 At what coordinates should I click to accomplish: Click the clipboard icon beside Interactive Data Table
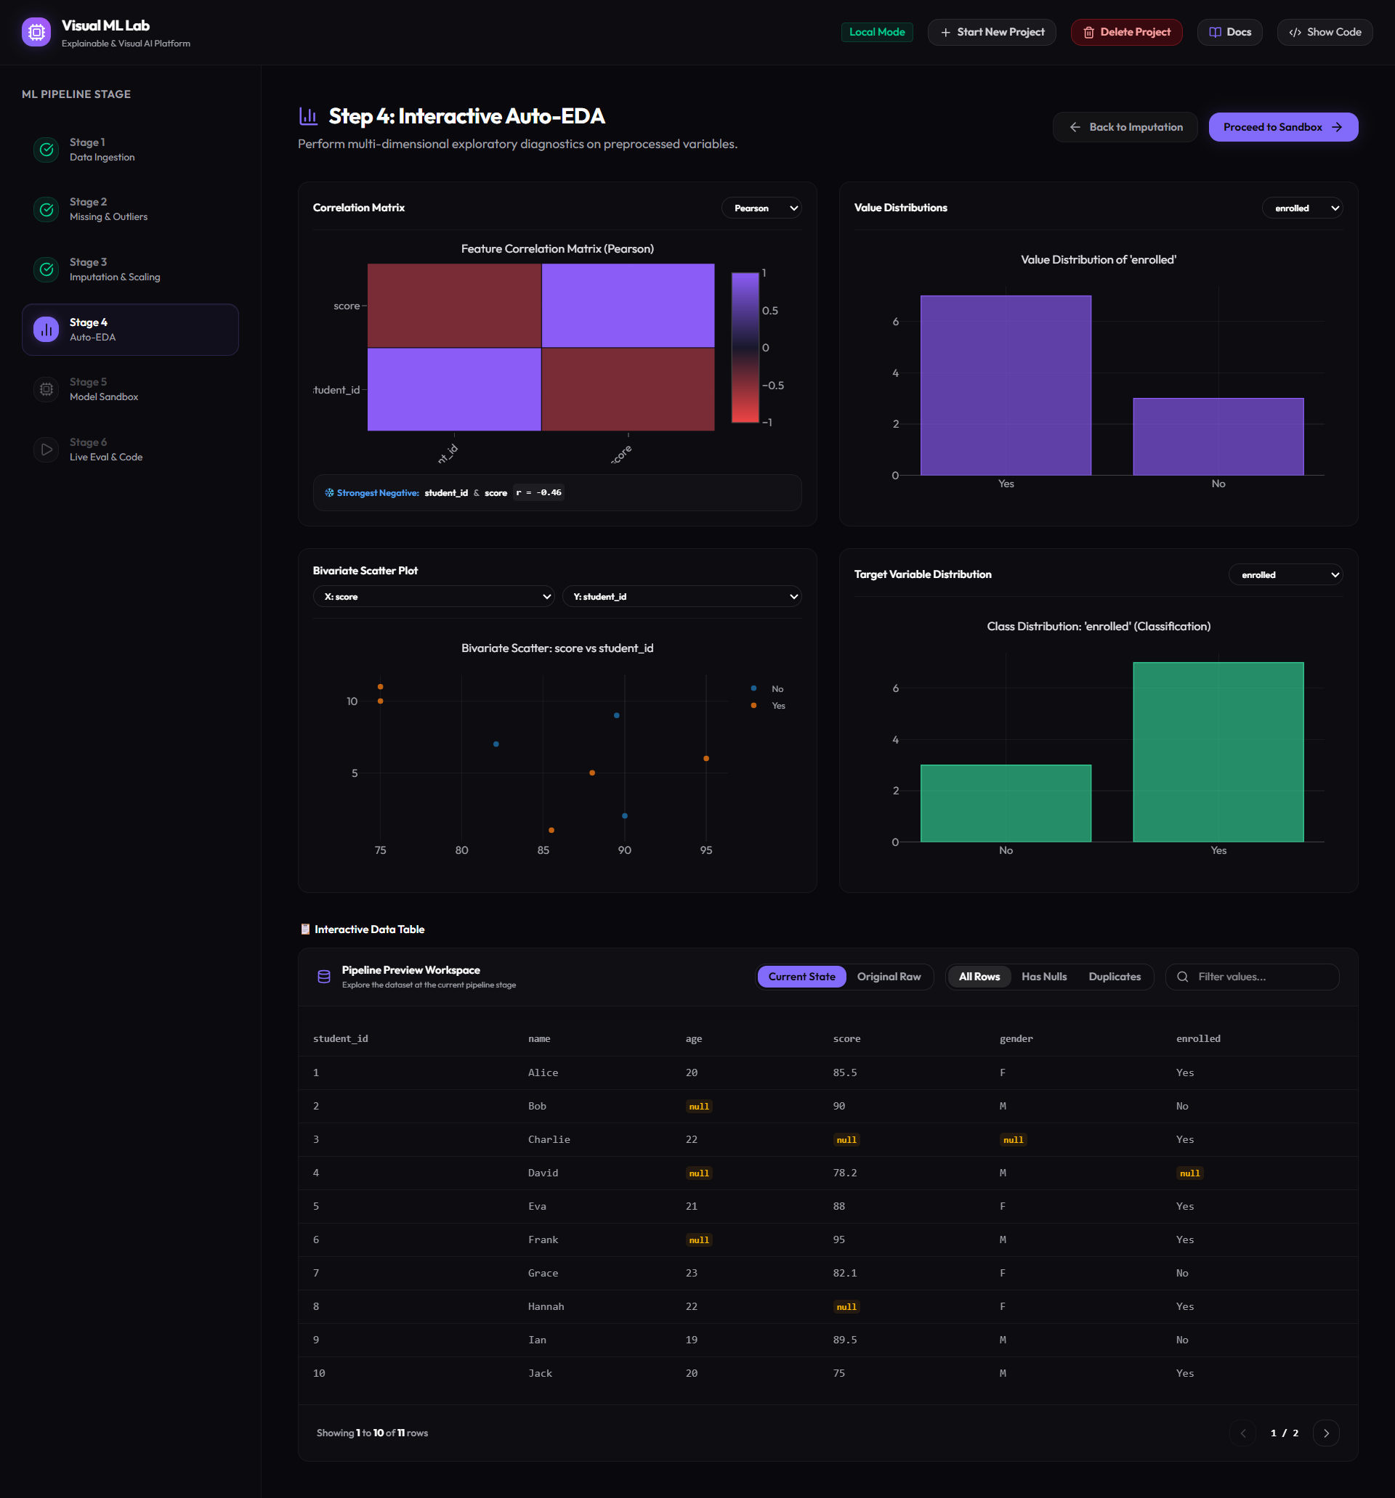(x=305, y=929)
